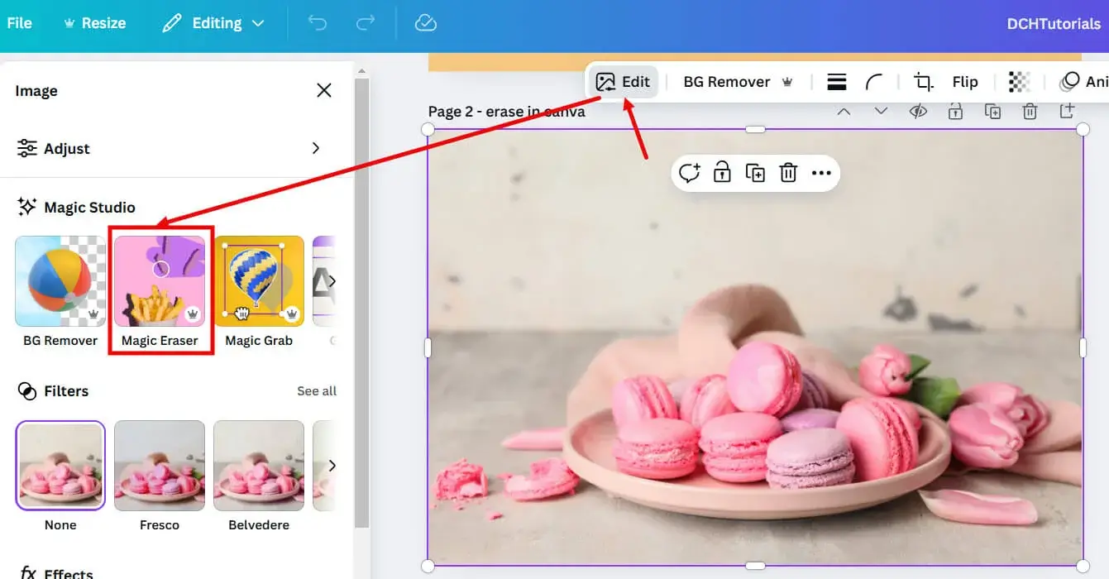Open the Position options via stacked lines icon
Viewport: 1109px width, 579px height.
pos(835,81)
